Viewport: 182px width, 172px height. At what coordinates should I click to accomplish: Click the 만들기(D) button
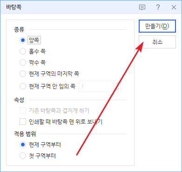pos(157,26)
